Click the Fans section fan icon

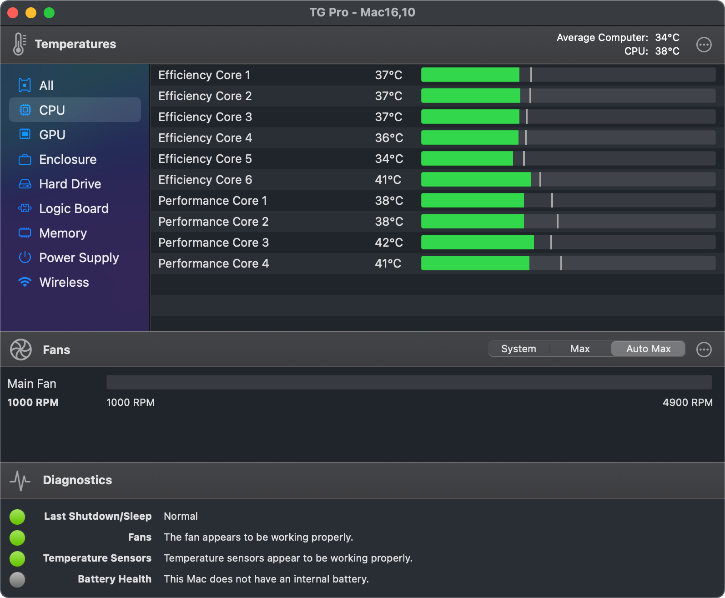[21, 350]
